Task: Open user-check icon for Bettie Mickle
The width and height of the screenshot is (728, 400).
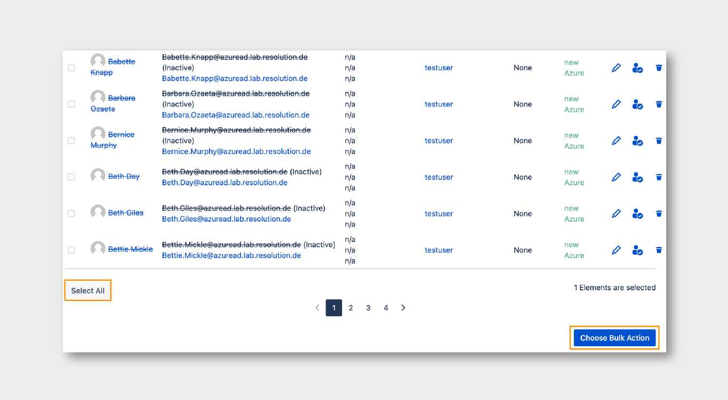Action: click(x=637, y=250)
